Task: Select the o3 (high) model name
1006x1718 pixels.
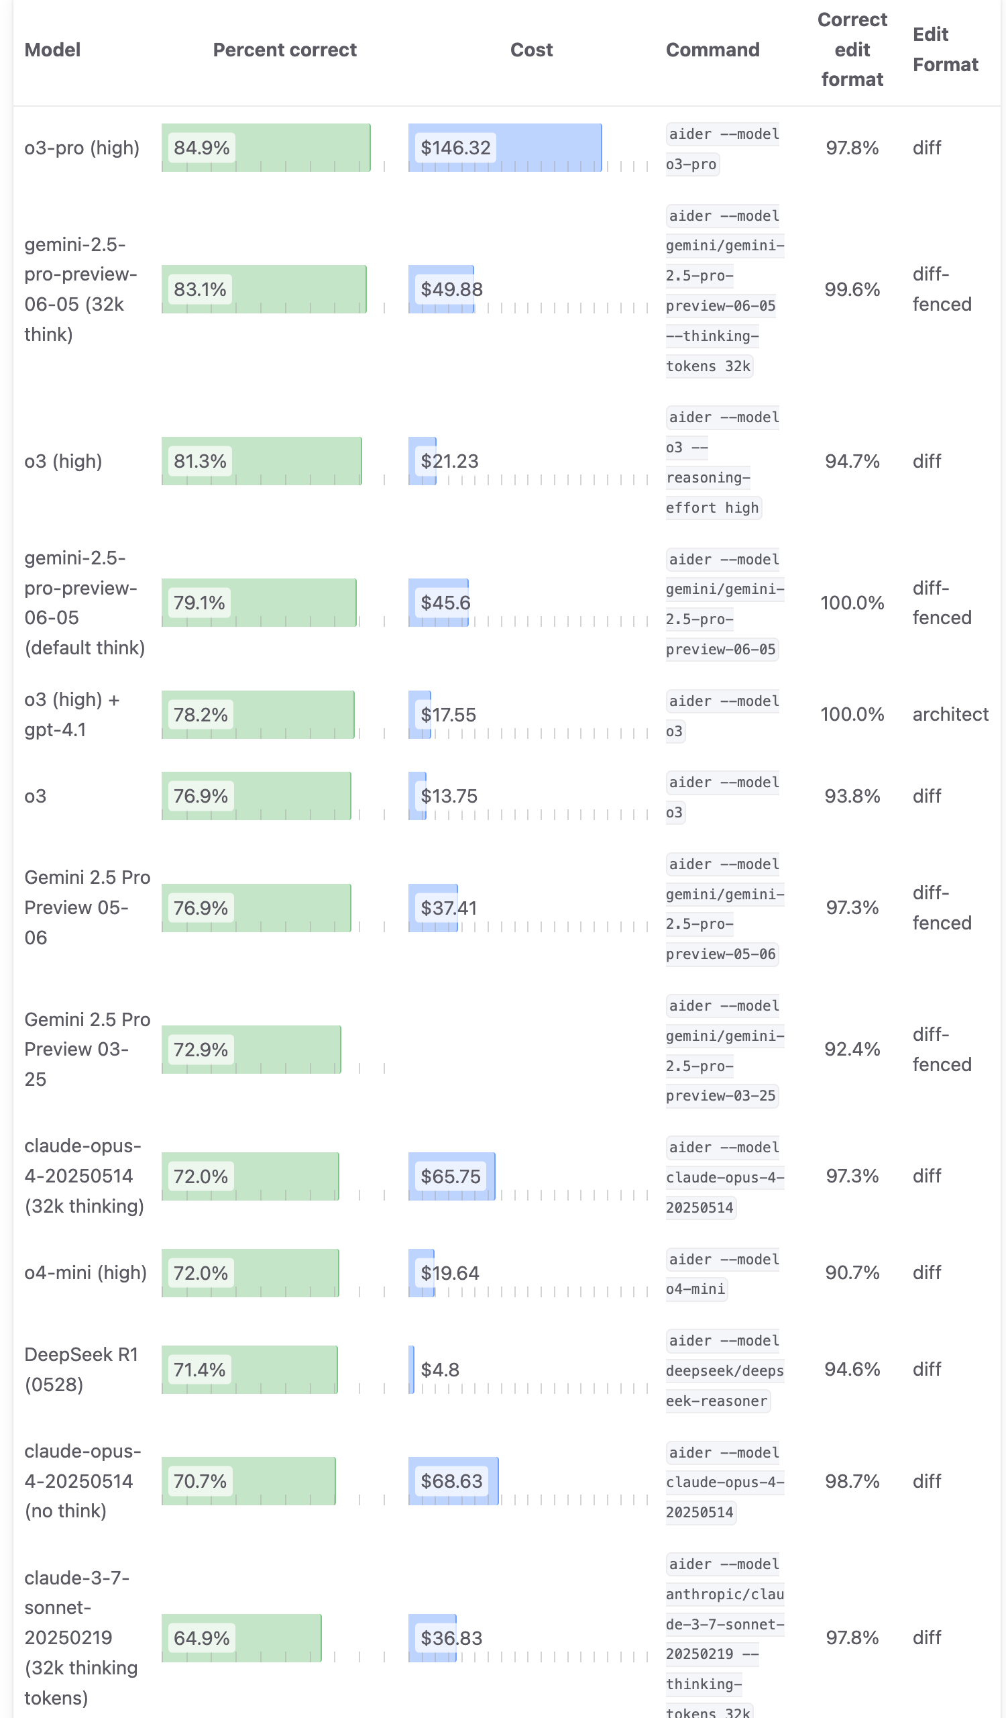Action: 63,462
